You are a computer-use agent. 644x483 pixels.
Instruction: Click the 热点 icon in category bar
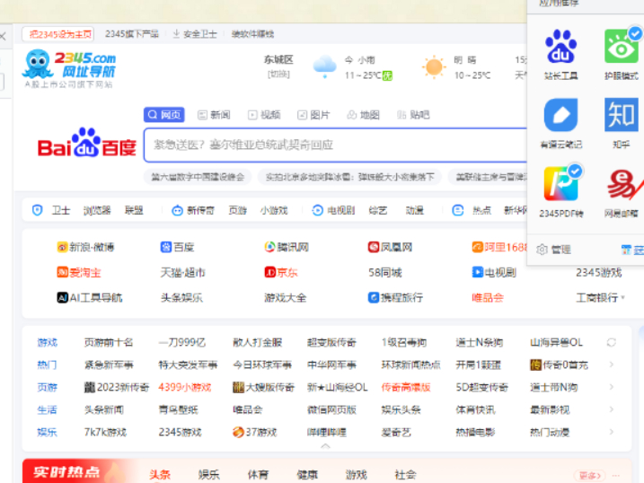point(457,210)
